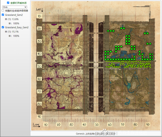
Task: Uncheck the Grassland_Gen2 checkbox
Action: coord(3,15)
